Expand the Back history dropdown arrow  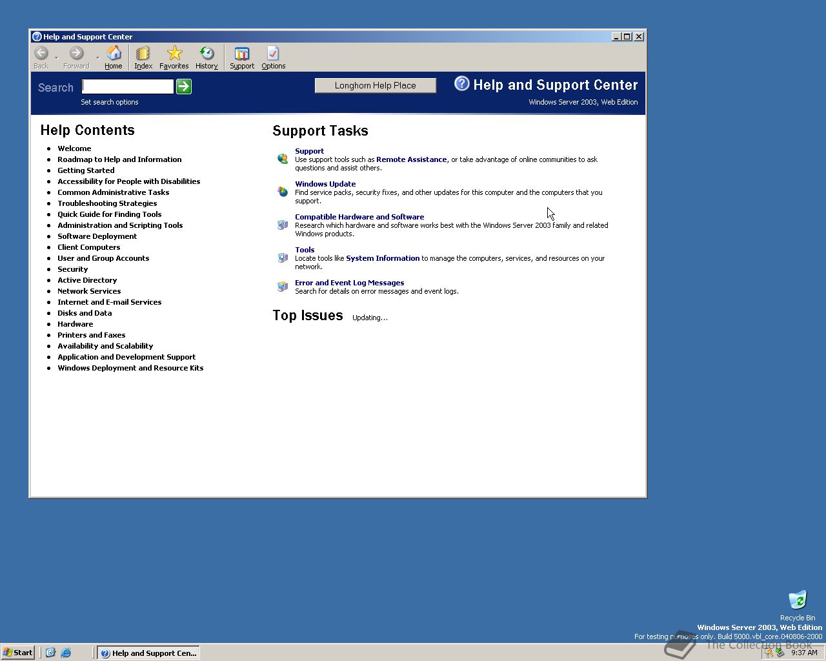tap(57, 57)
